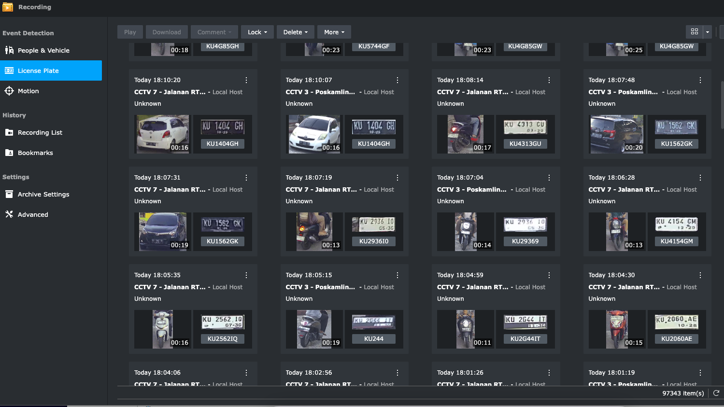Select the License Plate tab

click(51, 70)
